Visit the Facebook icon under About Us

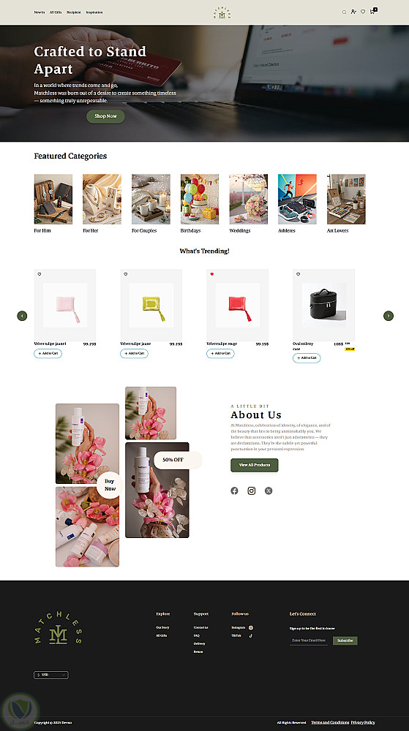[x=234, y=491]
